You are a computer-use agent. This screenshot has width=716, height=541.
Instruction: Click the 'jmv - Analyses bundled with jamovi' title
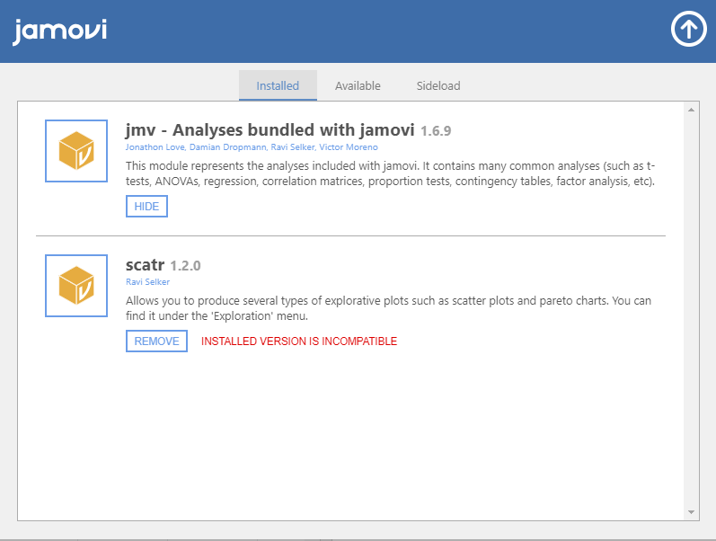point(270,129)
